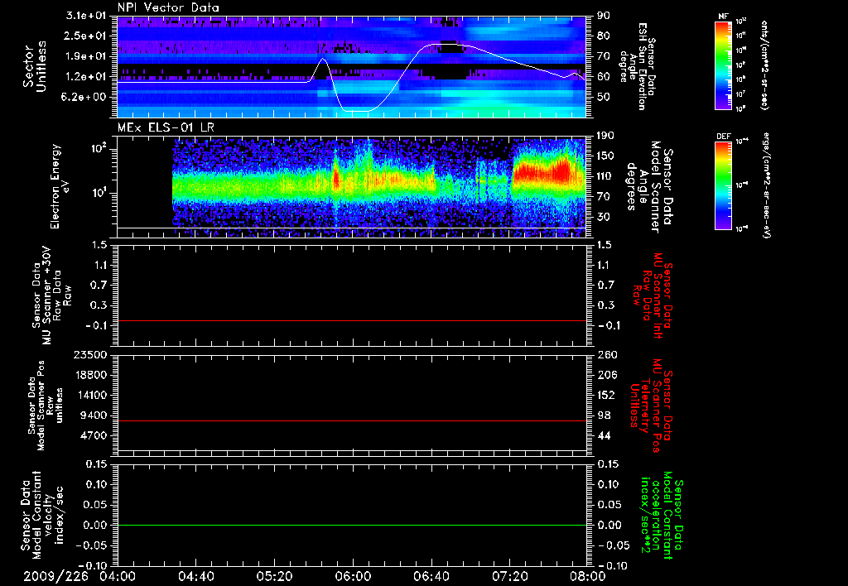The width and height of the screenshot is (848, 586).
Task: Click the 08:00 time axis label
Action: (588, 576)
